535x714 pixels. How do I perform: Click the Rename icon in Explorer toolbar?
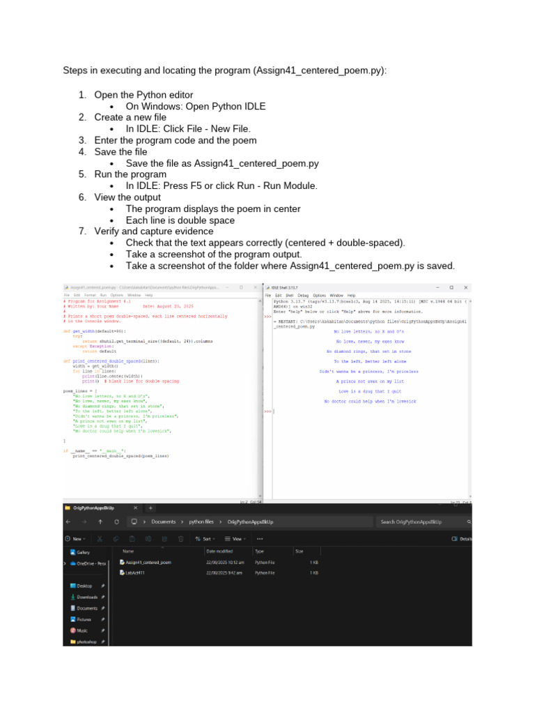148,539
